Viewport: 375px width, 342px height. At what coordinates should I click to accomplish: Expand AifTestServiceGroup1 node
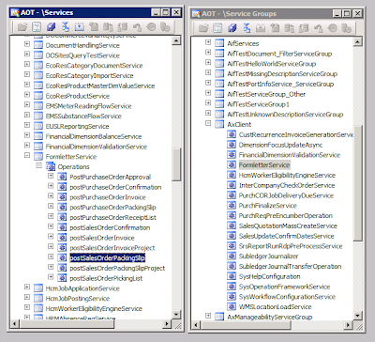click(x=208, y=103)
